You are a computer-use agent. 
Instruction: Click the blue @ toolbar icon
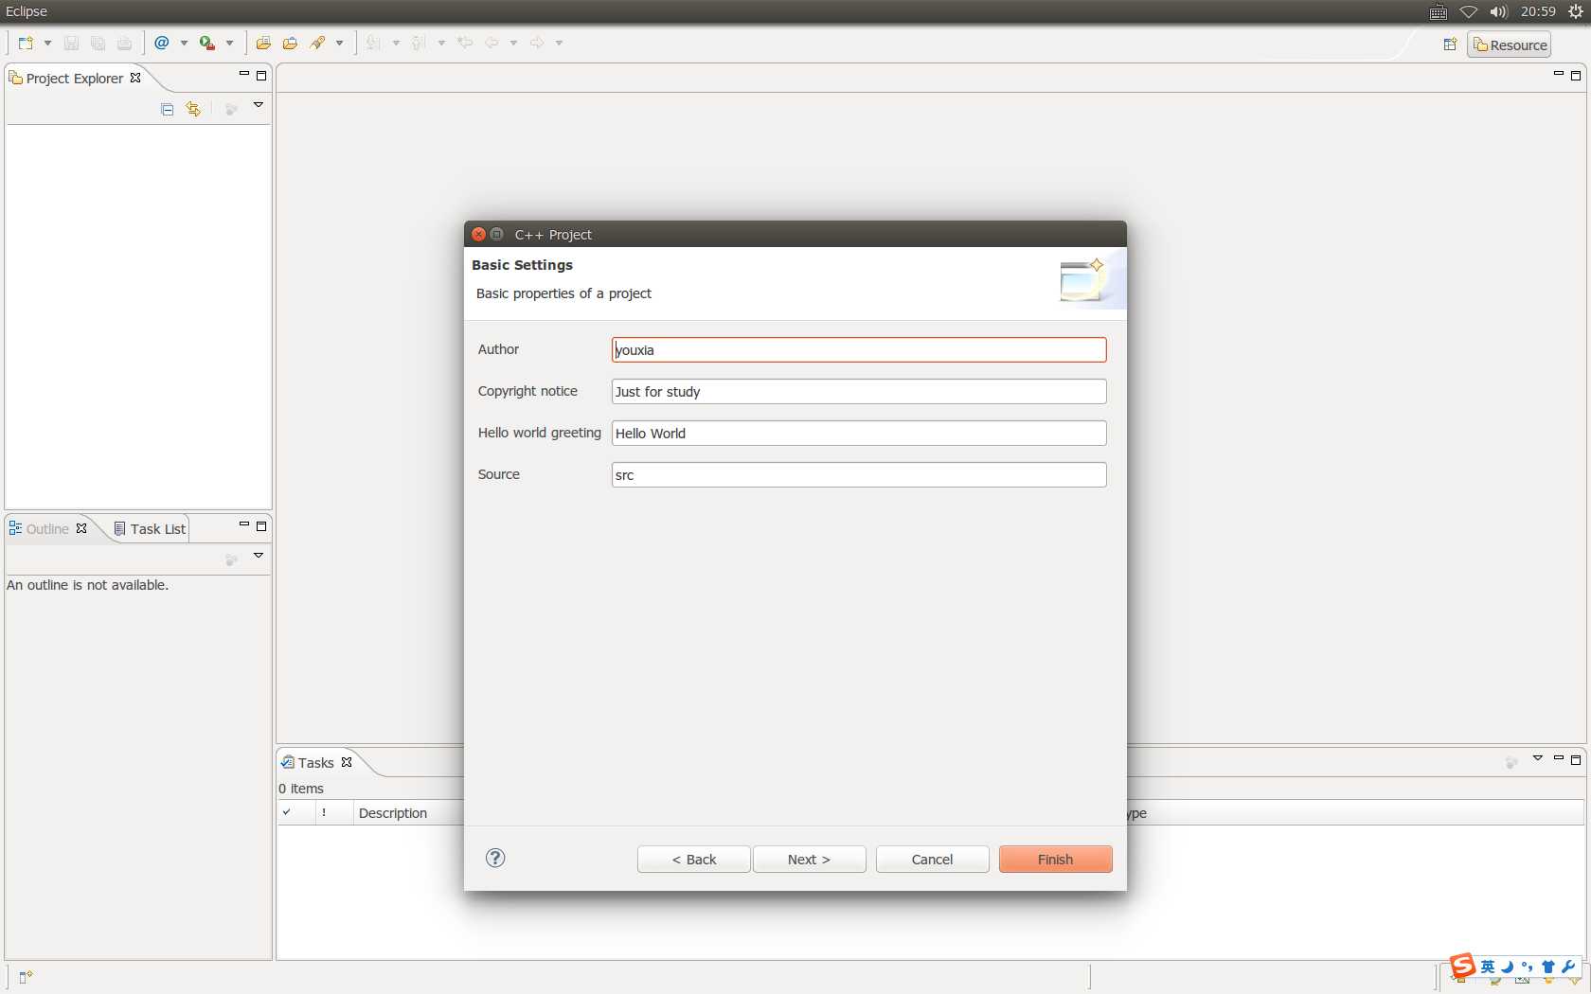pos(162,44)
